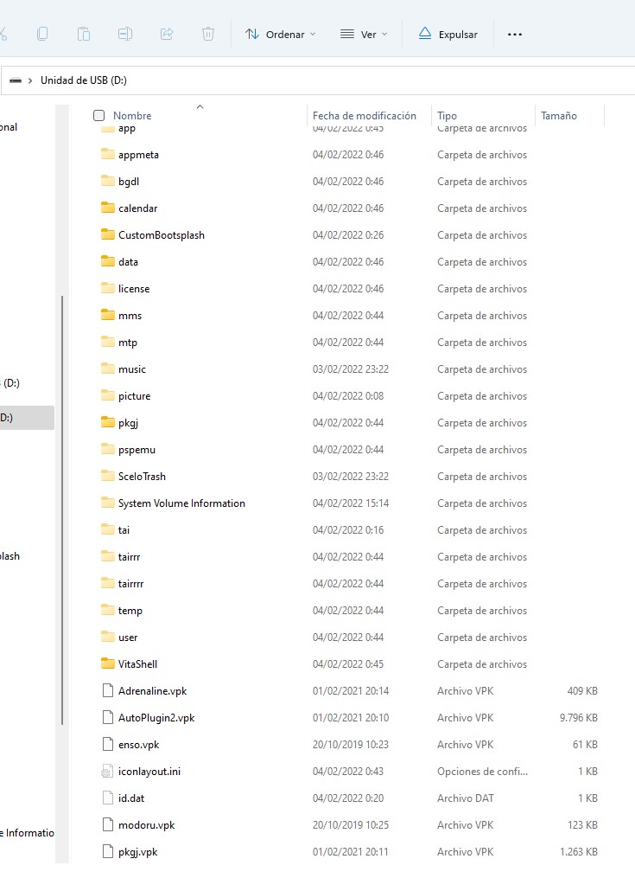Sort by Fecha de modificación column
Viewport: 635px width, 878px height.
point(365,115)
